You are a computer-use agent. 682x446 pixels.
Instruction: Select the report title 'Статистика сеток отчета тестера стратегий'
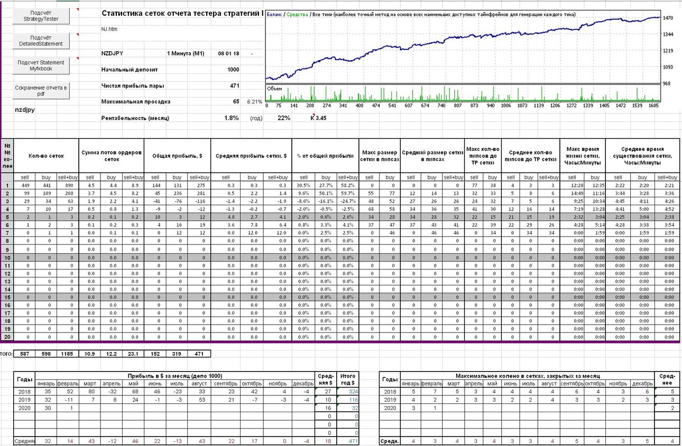click(x=181, y=13)
